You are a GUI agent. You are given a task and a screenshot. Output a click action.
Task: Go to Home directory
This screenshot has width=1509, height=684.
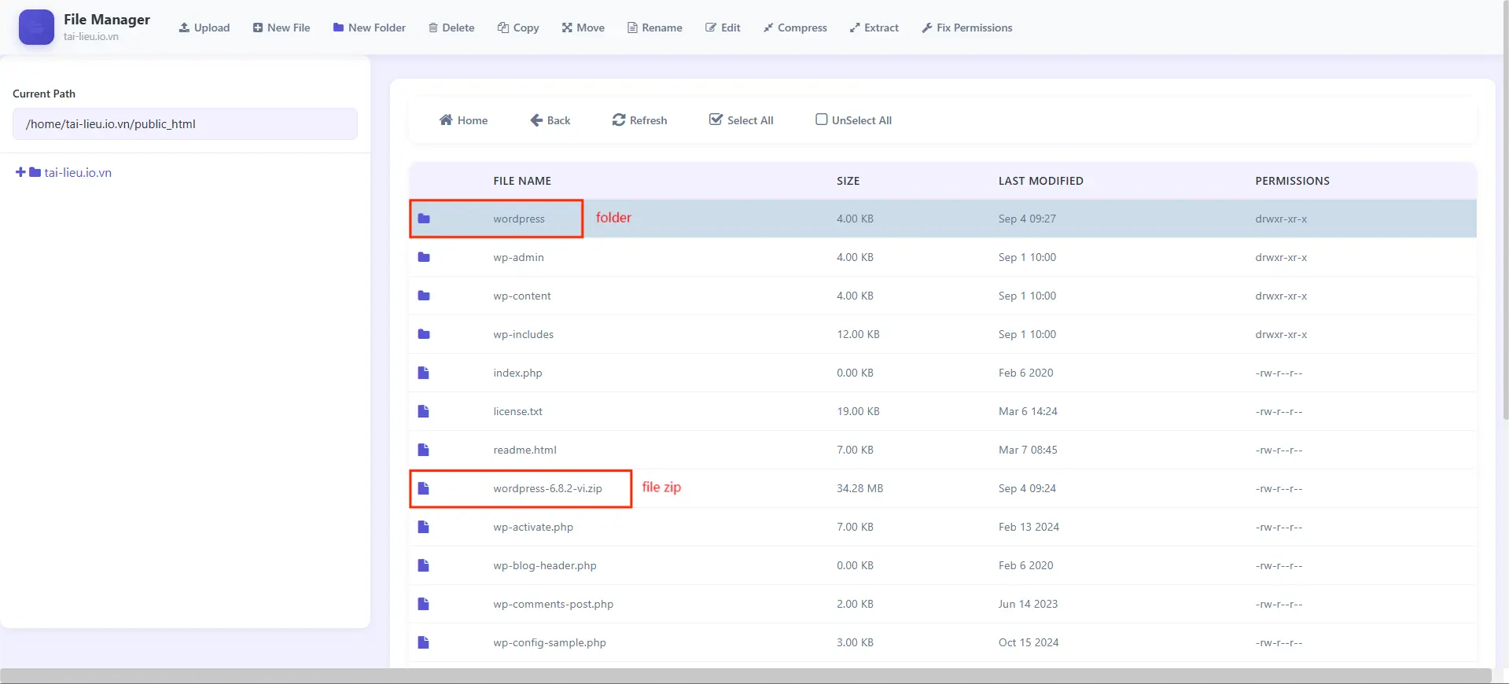pyautogui.click(x=463, y=120)
